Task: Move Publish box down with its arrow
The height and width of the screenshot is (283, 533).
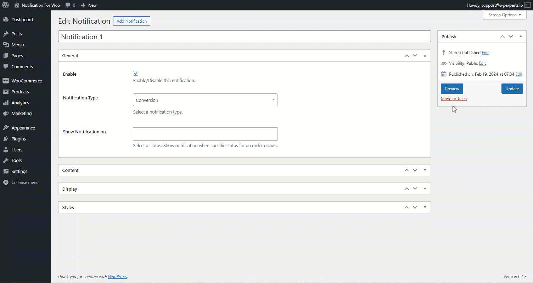Action: (x=511, y=37)
